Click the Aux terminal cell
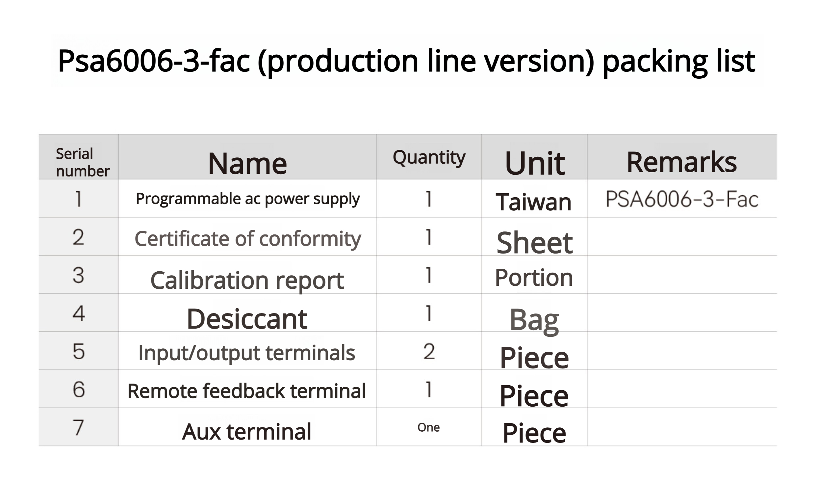The width and height of the screenshot is (816, 486). [247, 431]
